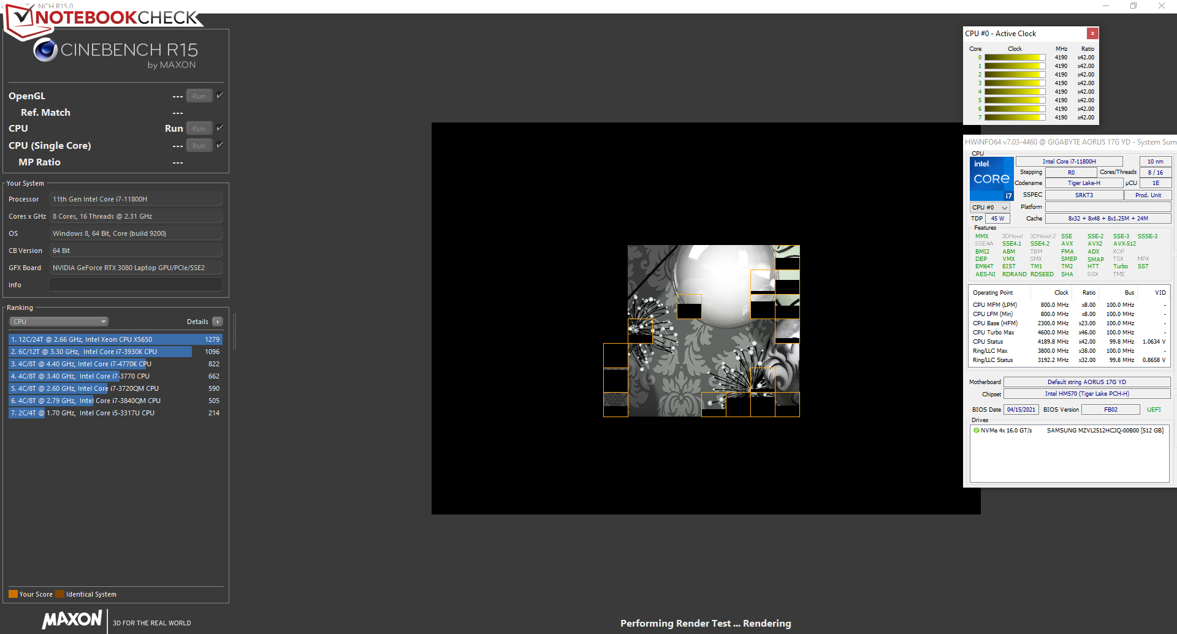Click the AVX-512 feature label
Viewport: 1177px width, 634px height.
1124,244
